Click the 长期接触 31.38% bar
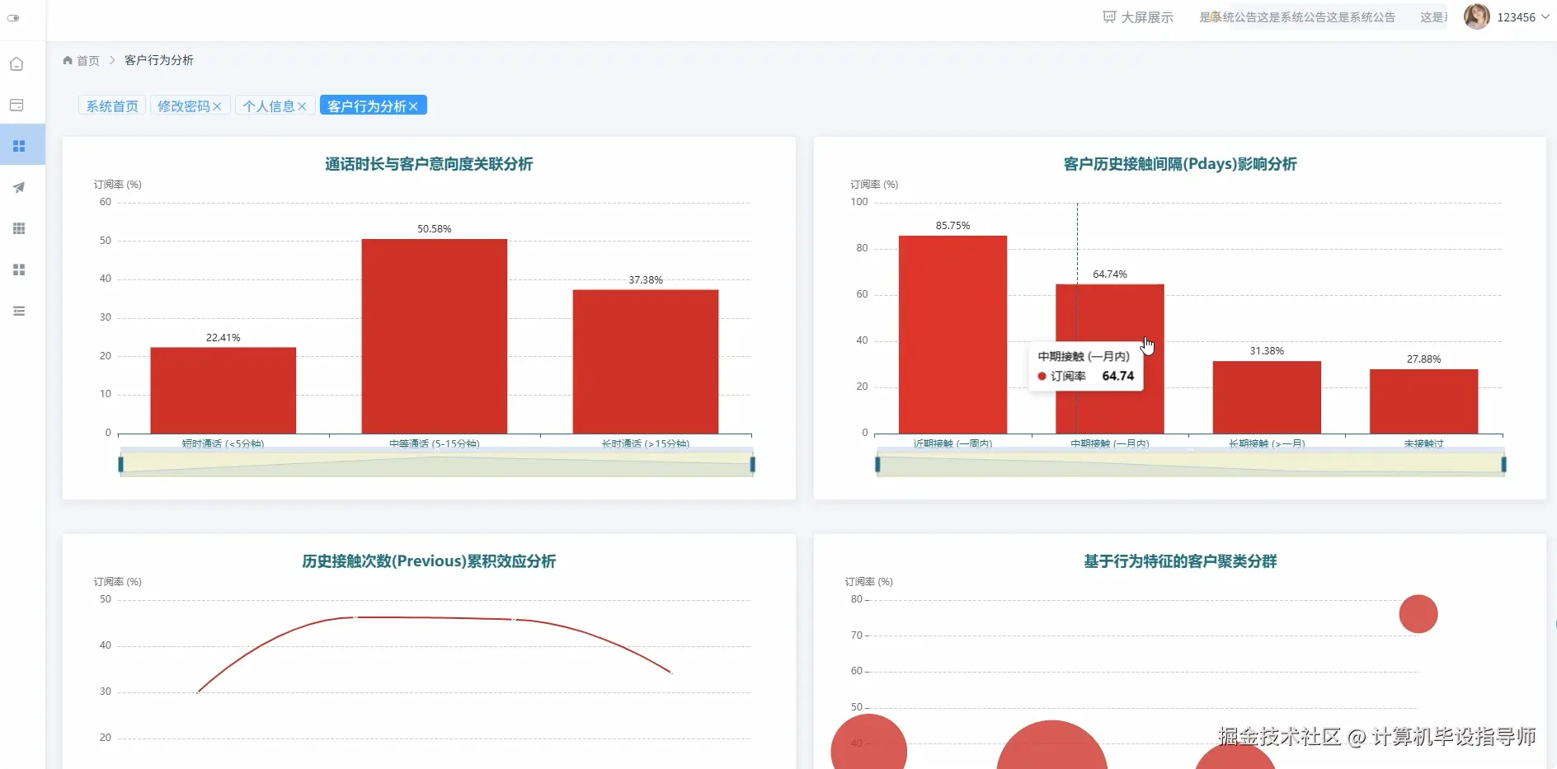 click(x=1267, y=397)
